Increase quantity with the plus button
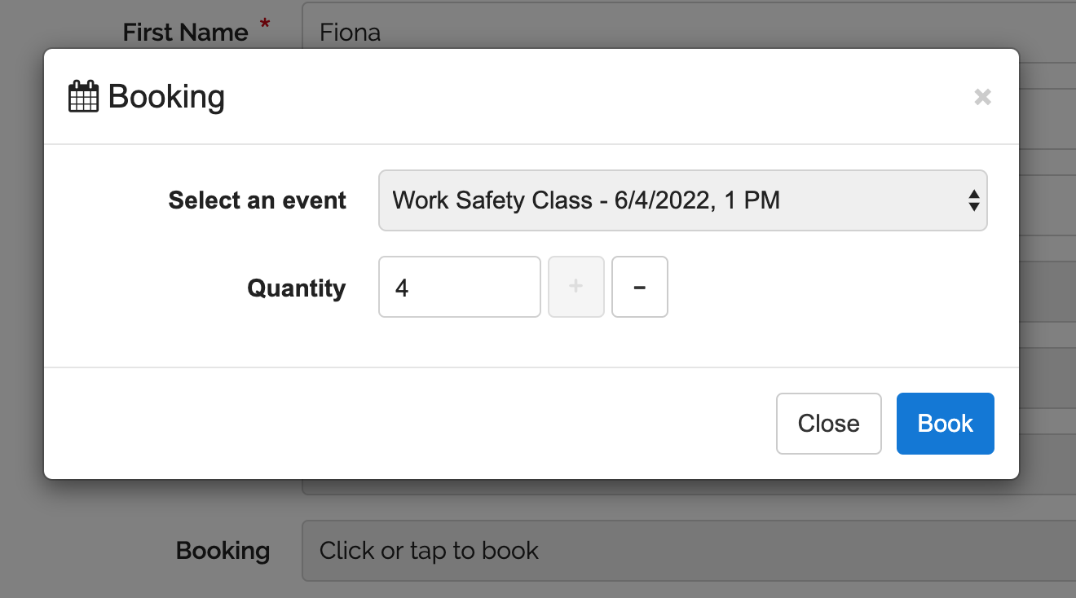 (x=575, y=287)
